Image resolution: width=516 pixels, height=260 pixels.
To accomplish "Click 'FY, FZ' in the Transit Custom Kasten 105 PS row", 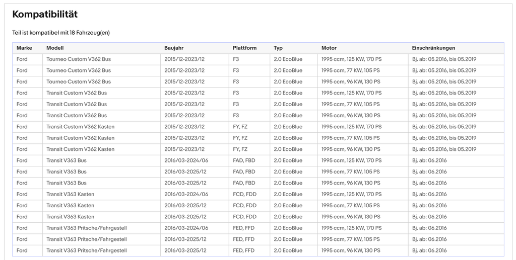I will (x=240, y=138).
